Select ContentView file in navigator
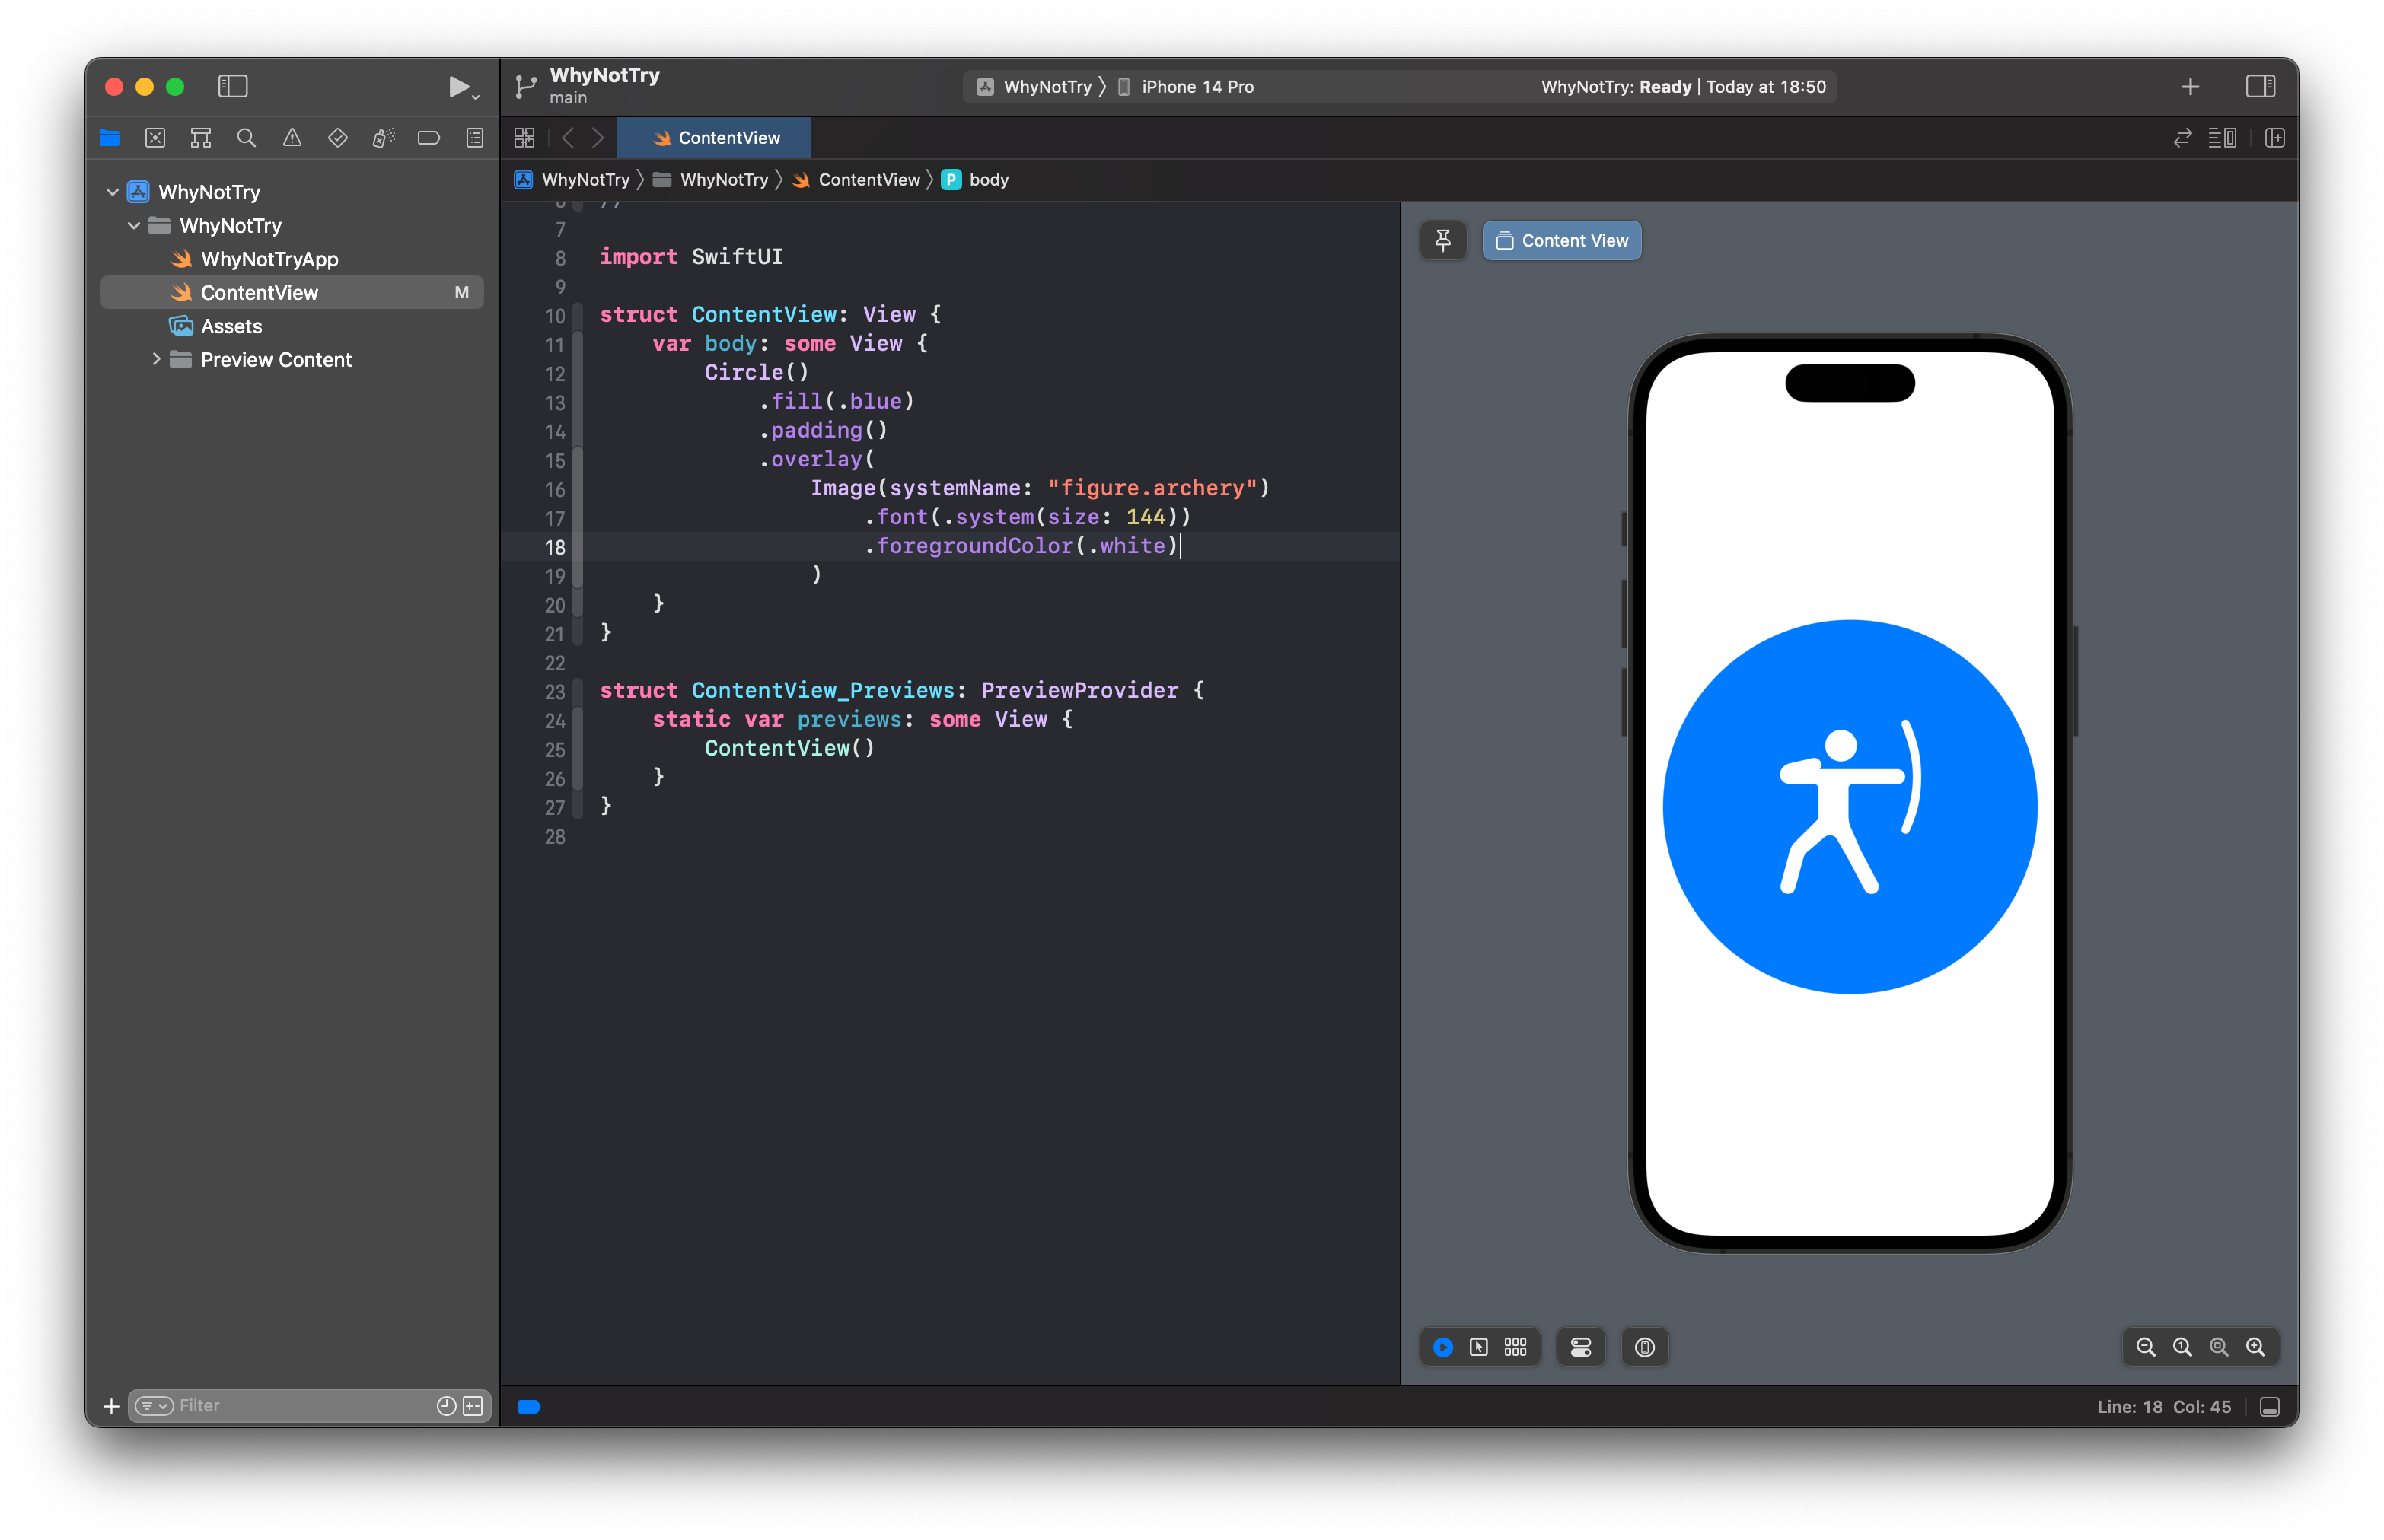 pyautogui.click(x=260, y=291)
